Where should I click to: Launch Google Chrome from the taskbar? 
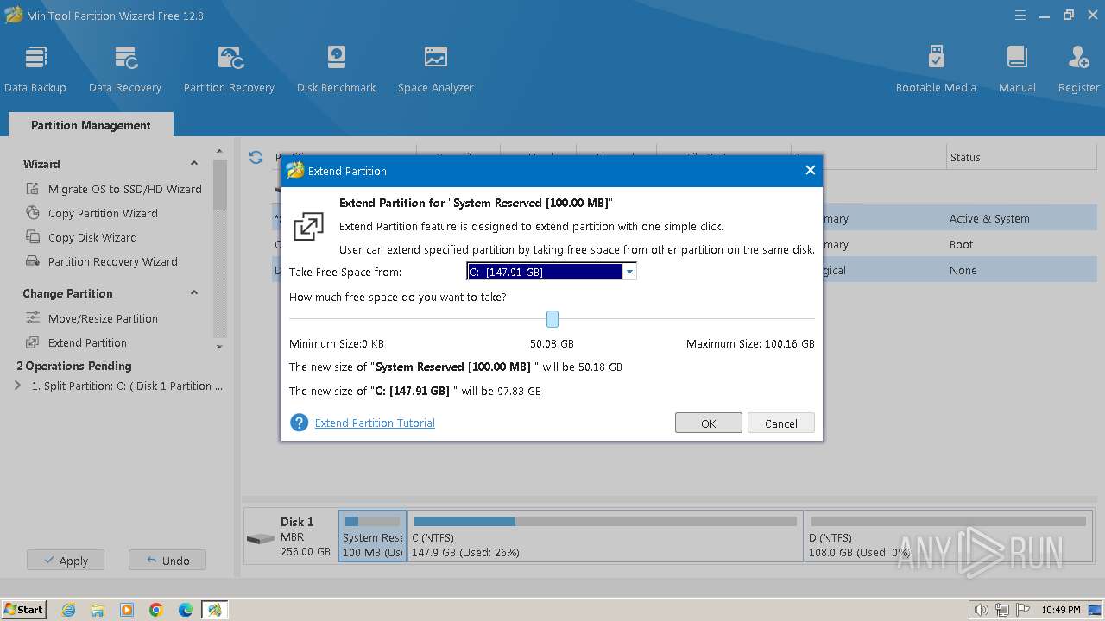(x=156, y=610)
